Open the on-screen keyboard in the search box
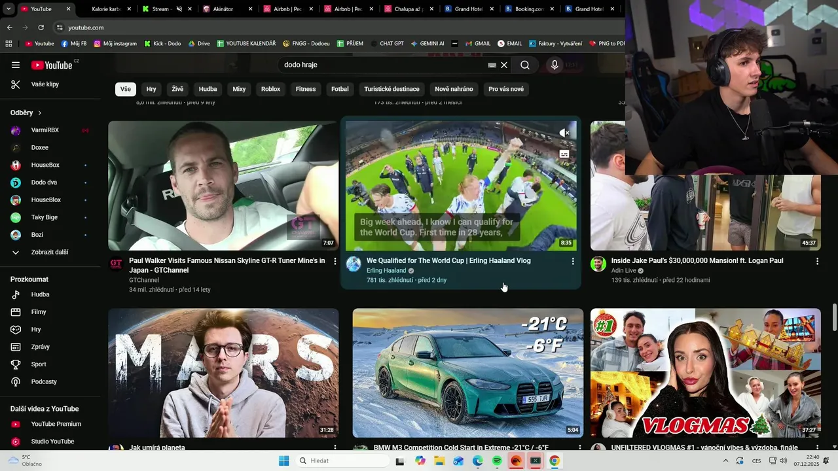 [492, 65]
